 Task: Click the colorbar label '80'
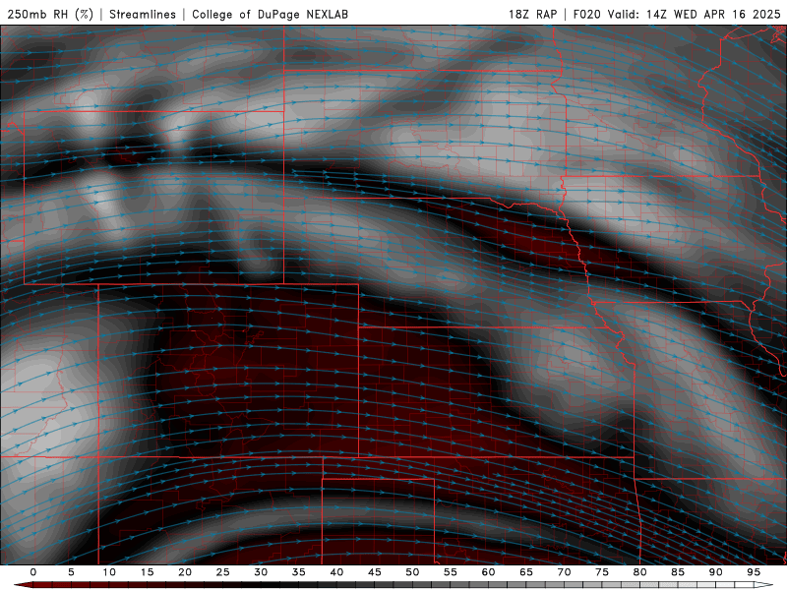pos(640,572)
